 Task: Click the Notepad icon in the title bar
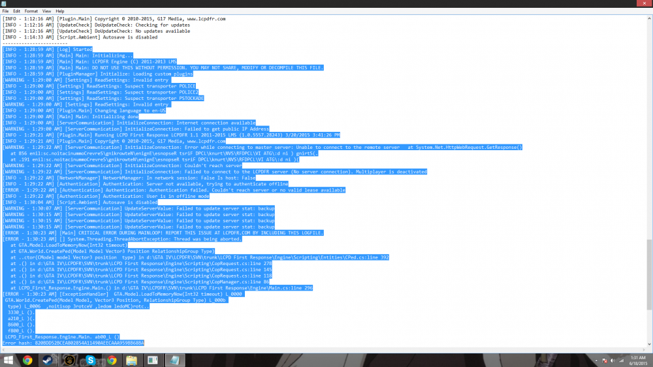[x=4, y=3]
